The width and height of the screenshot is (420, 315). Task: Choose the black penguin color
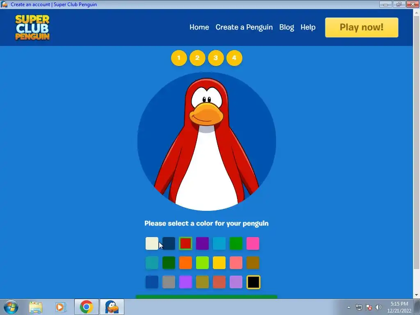coord(253,282)
